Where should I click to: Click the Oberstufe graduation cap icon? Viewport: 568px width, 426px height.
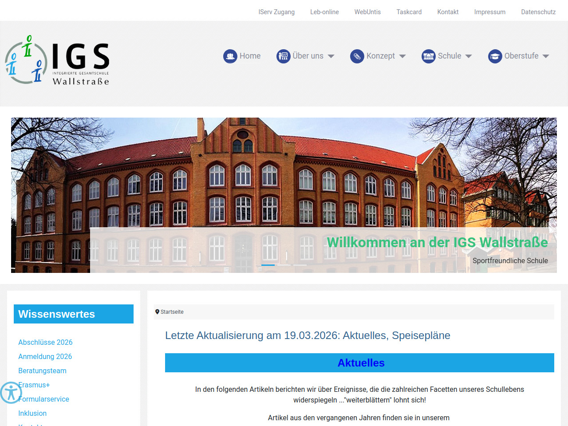(x=495, y=56)
